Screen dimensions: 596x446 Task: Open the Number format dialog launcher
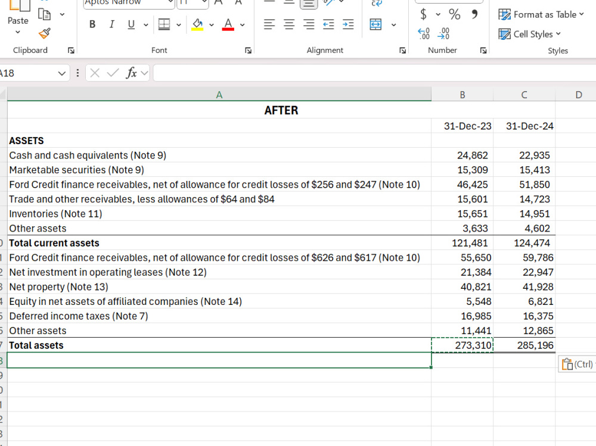coord(483,51)
